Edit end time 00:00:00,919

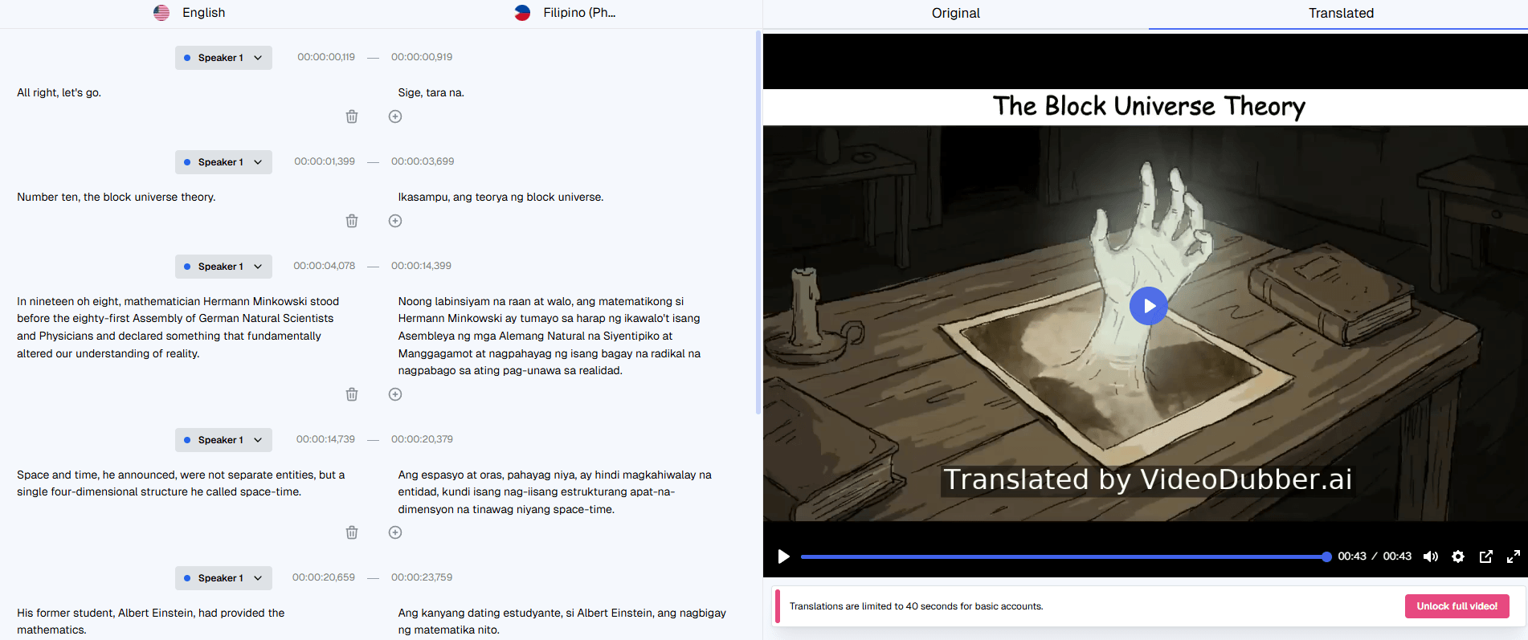pos(422,57)
